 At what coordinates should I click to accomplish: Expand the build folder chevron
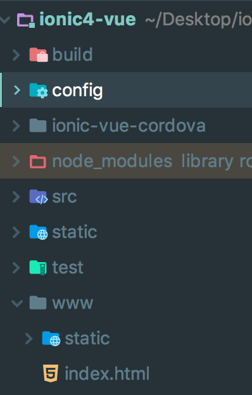(x=16, y=55)
